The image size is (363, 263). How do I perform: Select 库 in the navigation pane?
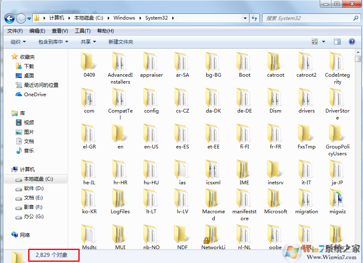22,113
